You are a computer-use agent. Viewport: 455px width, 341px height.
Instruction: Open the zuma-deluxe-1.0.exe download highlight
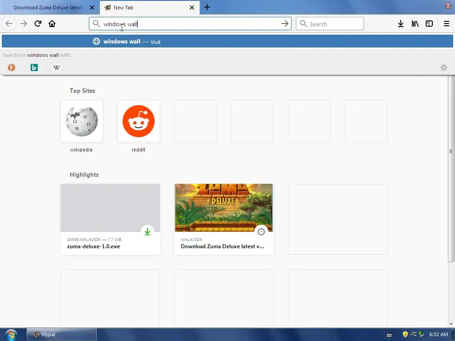pyautogui.click(x=110, y=219)
